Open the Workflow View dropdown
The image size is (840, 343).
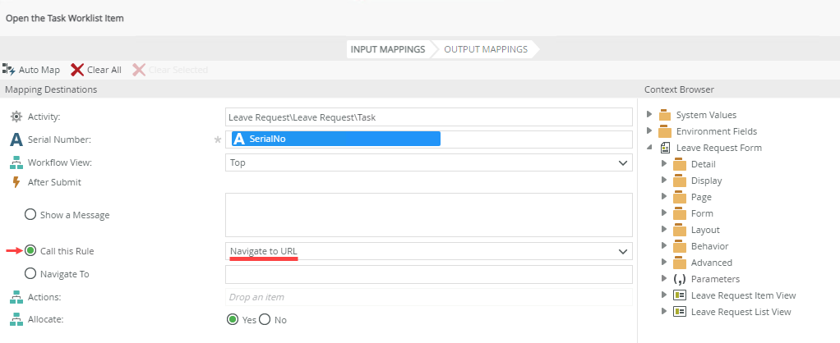pyautogui.click(x=622, y=162)
